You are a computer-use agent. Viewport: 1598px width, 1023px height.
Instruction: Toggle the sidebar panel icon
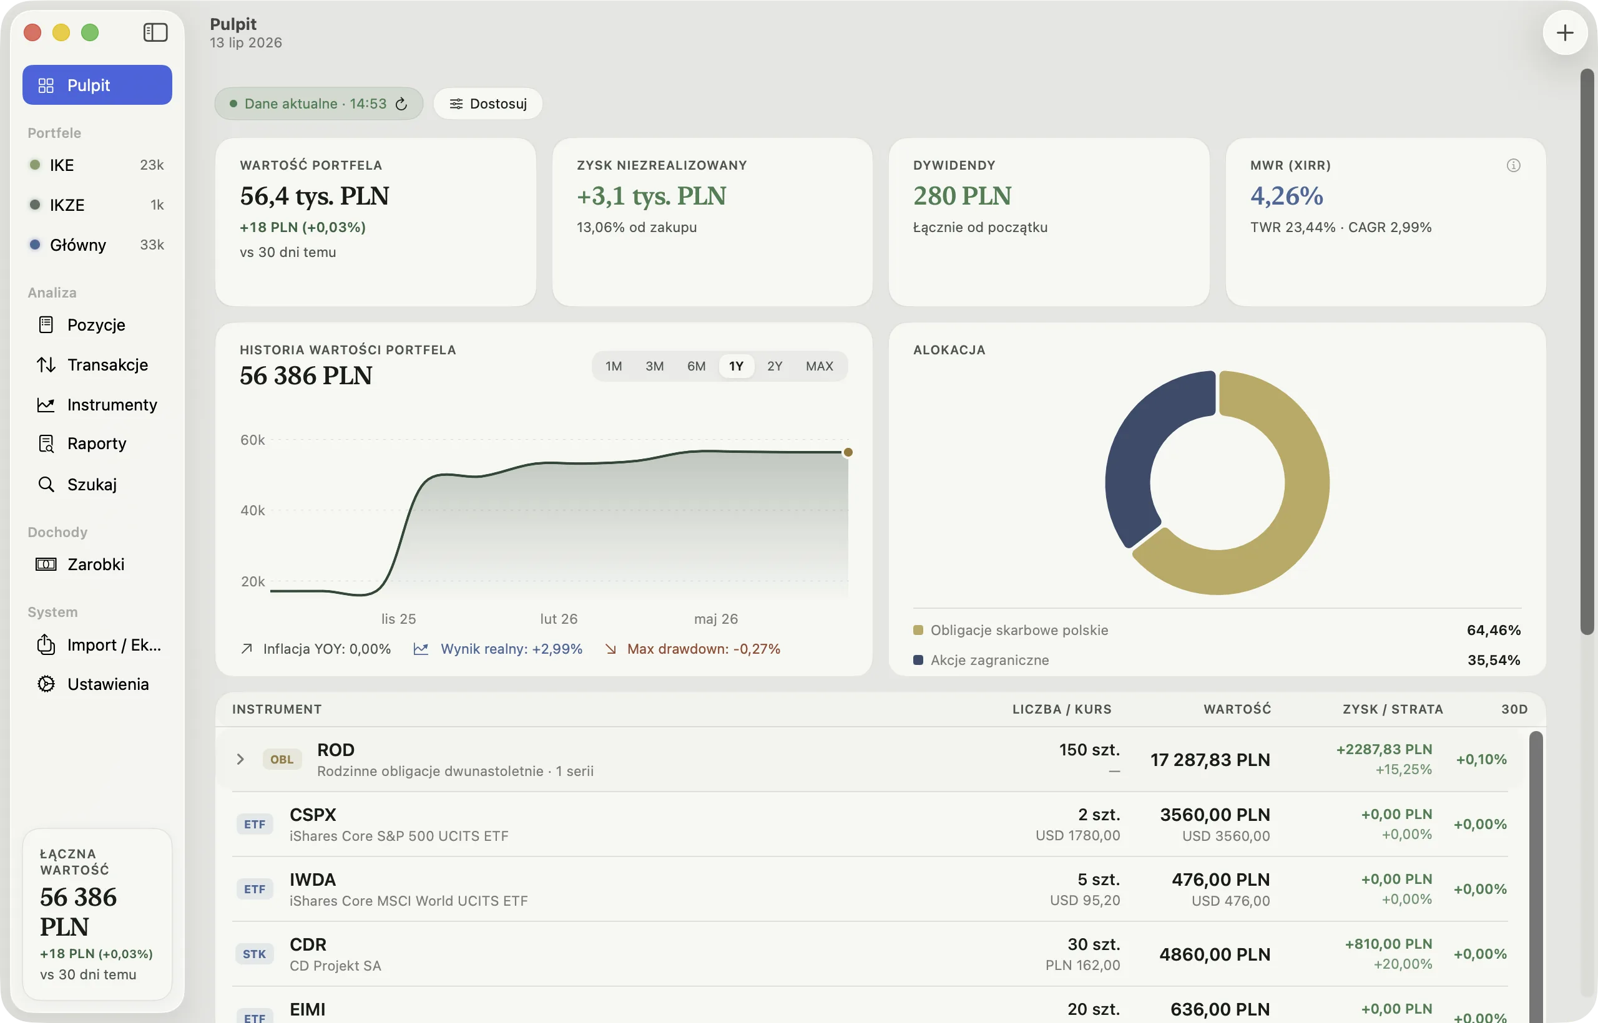(155, 32)
